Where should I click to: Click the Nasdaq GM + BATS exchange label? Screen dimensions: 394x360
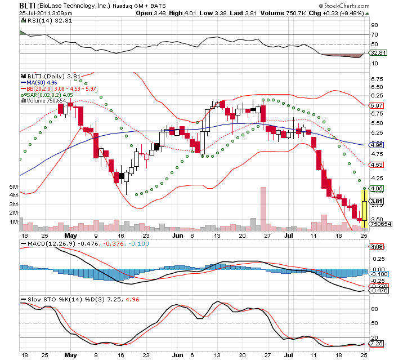click(x=139, y=6)
